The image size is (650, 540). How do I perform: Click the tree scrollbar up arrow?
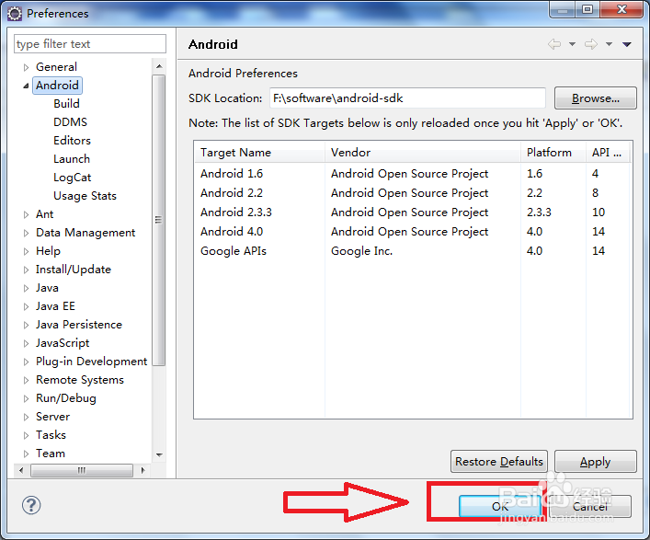pyautogui.click(x=159, y=66)
